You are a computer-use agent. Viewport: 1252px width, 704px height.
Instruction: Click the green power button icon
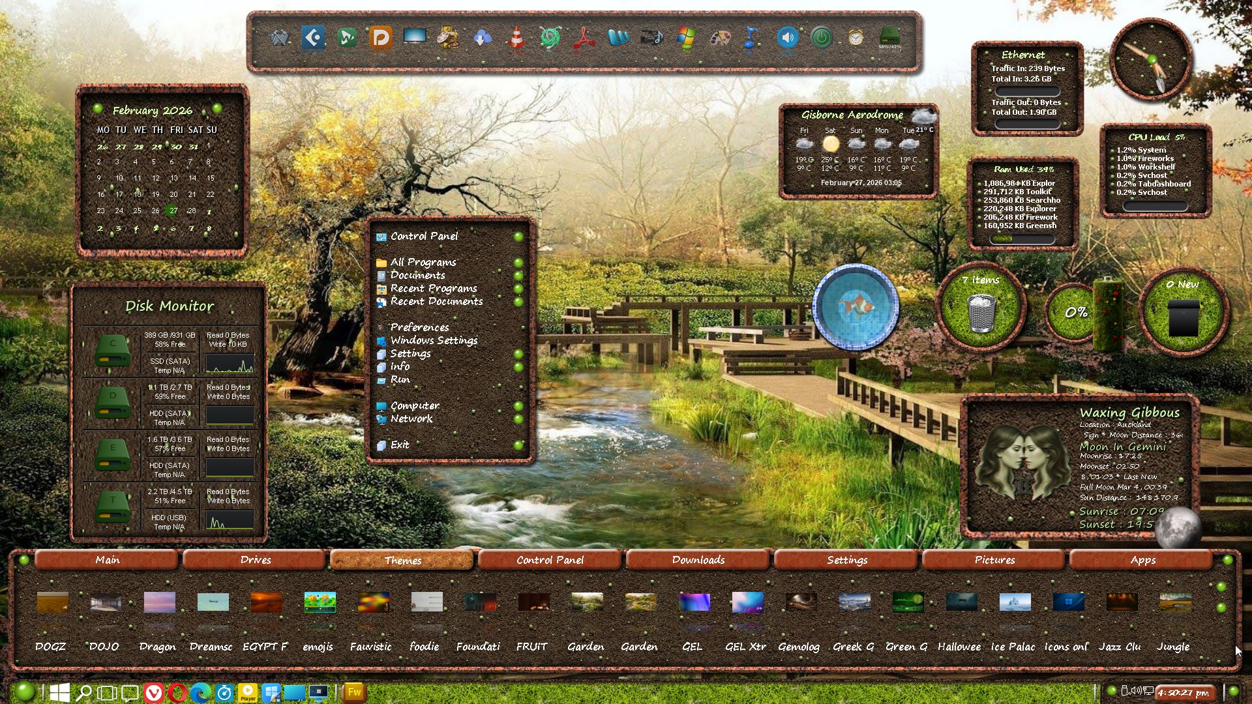(x=822, y=38)
